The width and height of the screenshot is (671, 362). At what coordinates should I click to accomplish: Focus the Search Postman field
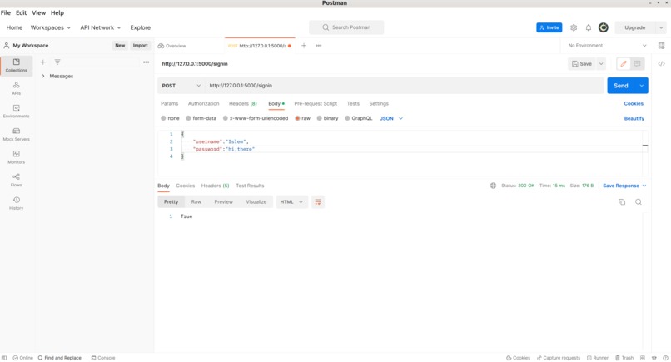[x=346, y=27]
